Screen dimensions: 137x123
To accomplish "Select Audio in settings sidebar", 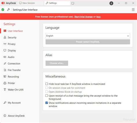I will coord(11,57).
